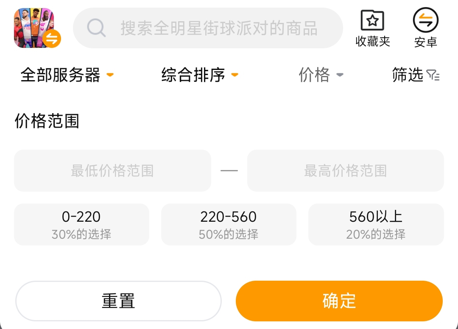Image resolution: width=458 pixels, height=329 pixels.
Task: Pick the 560以上 price range option
Action: tap(376, 224)
